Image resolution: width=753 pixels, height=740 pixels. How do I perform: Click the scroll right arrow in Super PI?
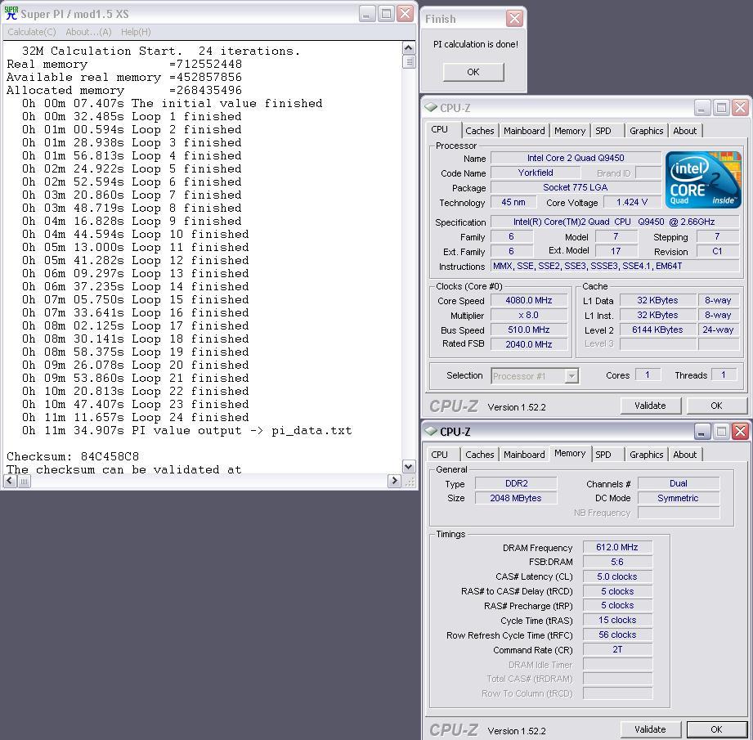pos(394,481)
